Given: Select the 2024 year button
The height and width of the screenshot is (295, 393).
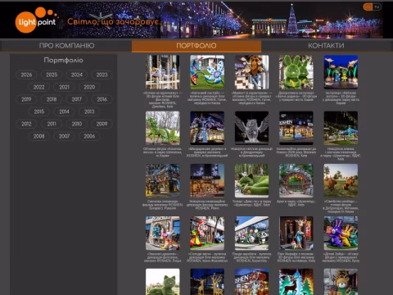Looking at the screenshot, I should (77, 75).
